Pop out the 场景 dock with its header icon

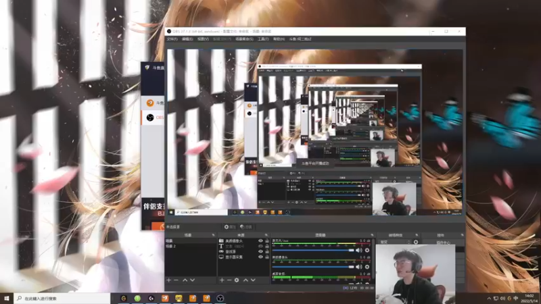coord(213,235)
